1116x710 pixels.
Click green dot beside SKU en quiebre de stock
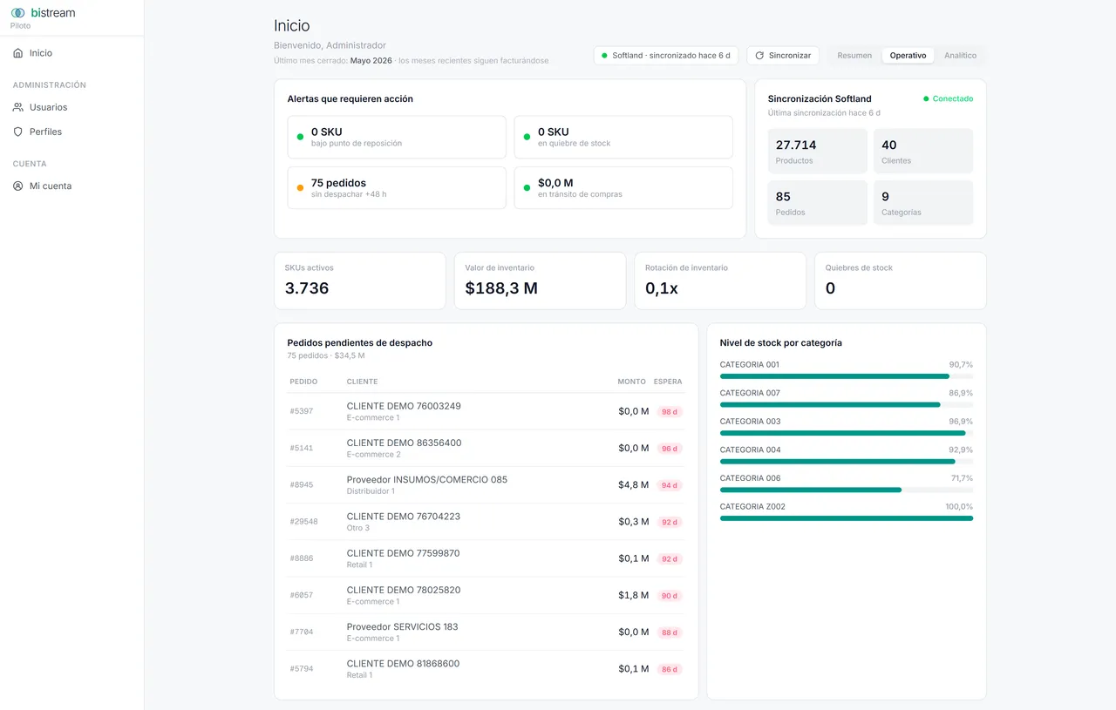click(x=527, y=137)
